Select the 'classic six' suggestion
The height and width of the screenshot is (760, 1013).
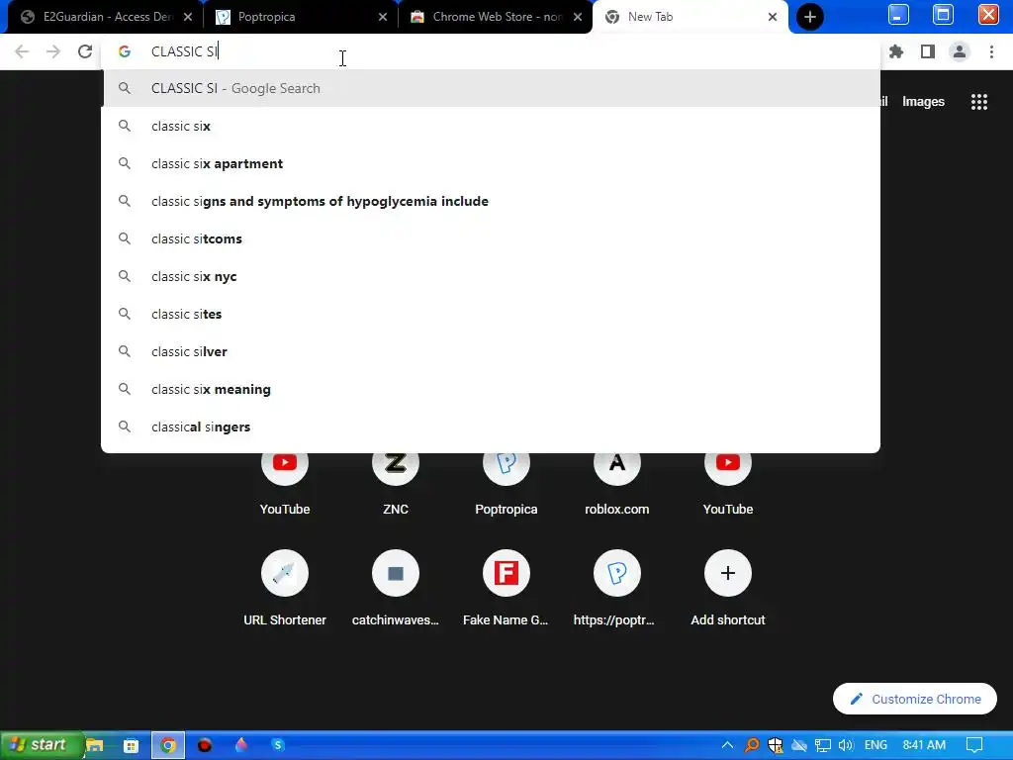click(491, 126)
